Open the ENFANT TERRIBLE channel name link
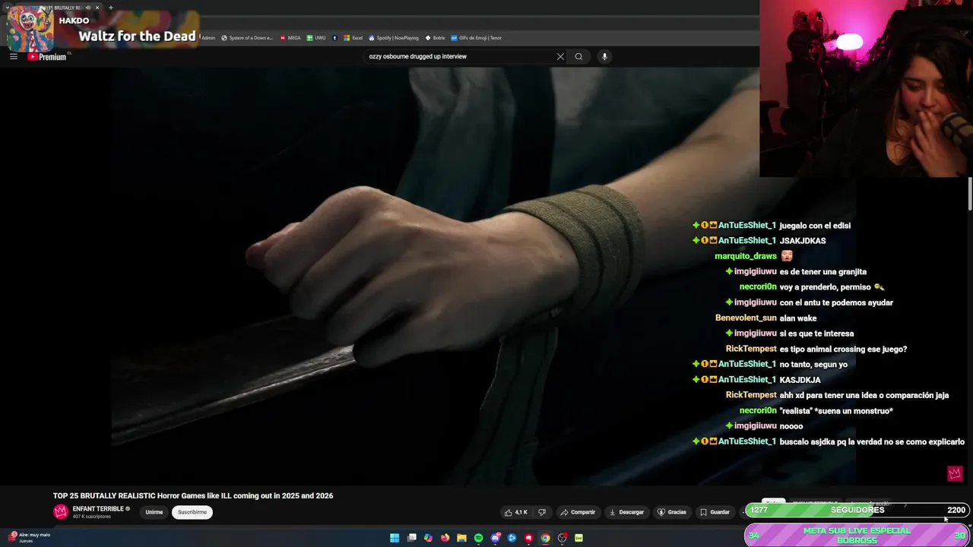This screenshot has height=547, width=973. click(98, 508)
